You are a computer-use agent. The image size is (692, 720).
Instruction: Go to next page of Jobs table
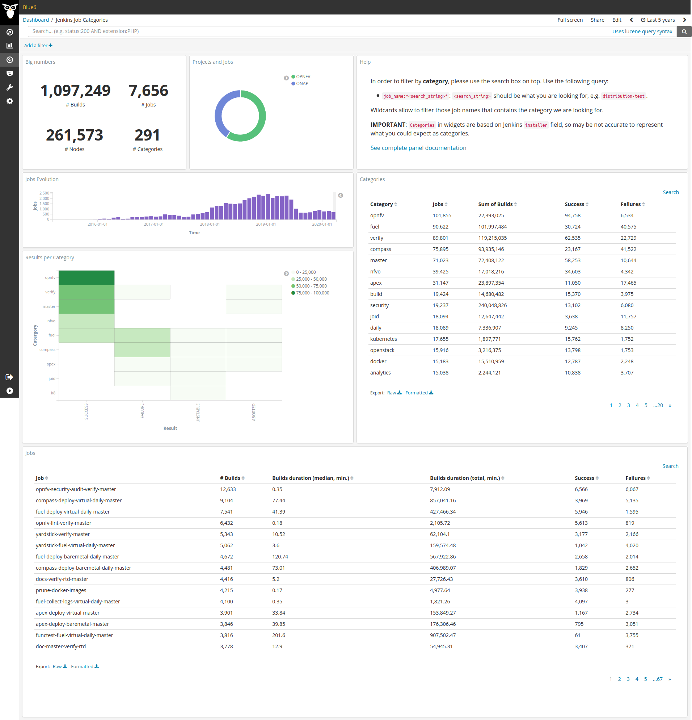pyautogui.click(x=670, y=679)
